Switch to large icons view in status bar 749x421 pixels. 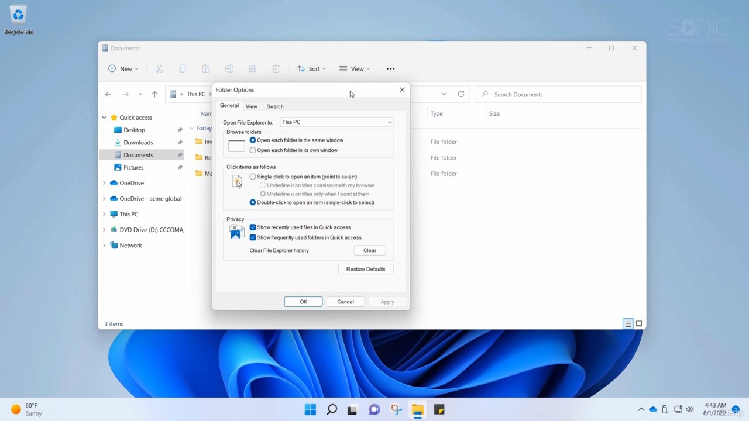(x=639, y=324)
